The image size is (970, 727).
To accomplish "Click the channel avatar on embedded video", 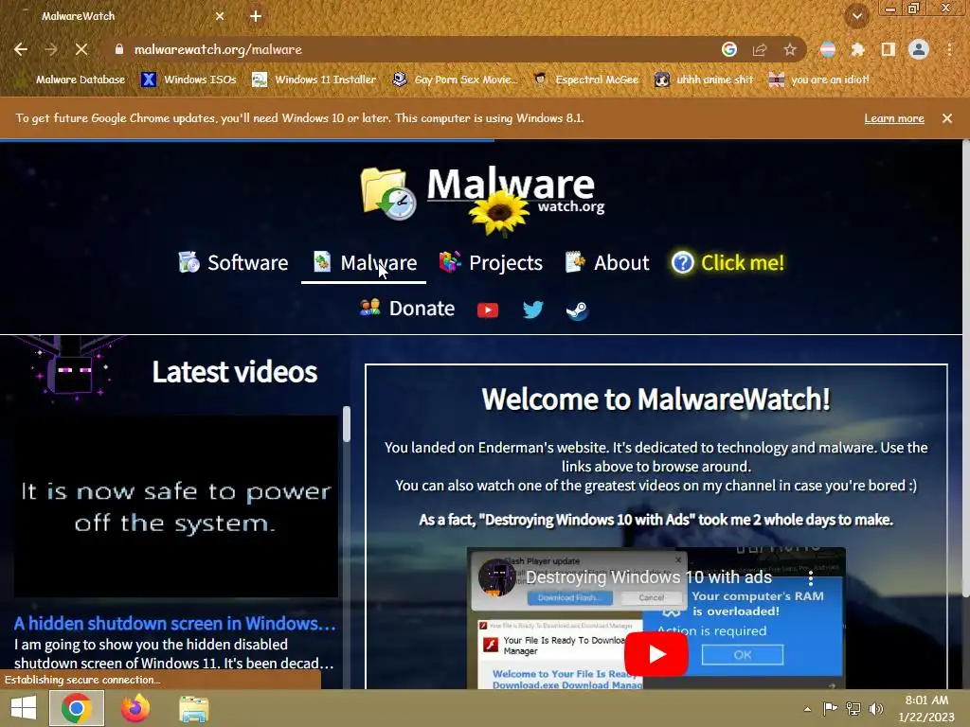I will [x=497, y=577].
